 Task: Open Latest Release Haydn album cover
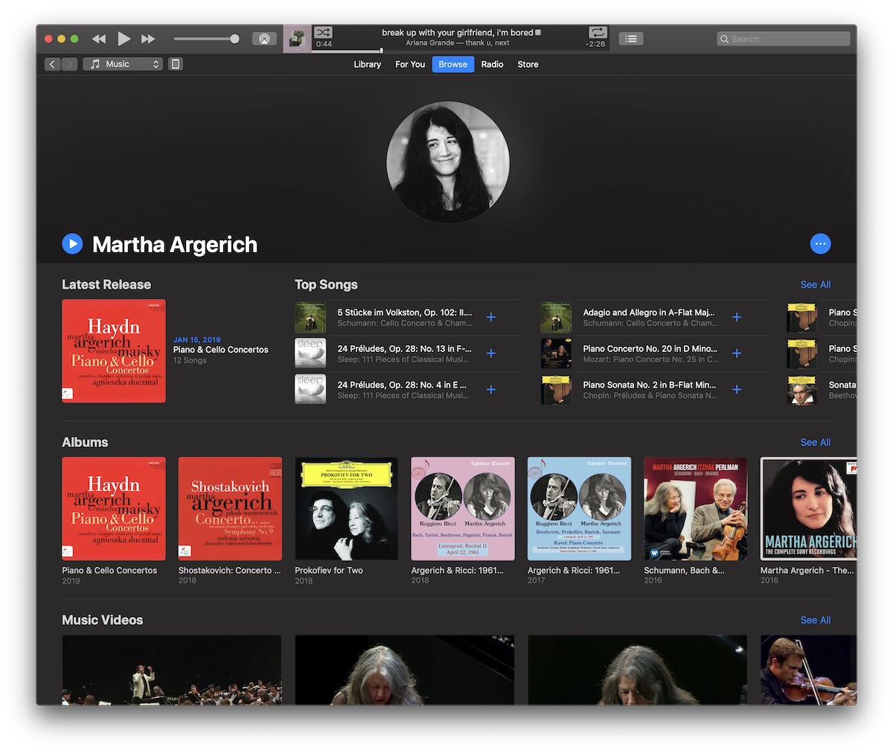[x=114, y=351]
